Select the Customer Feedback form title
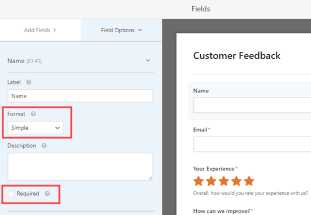The height and width of the screenshot is (215, 311). (x=237, y=56)
